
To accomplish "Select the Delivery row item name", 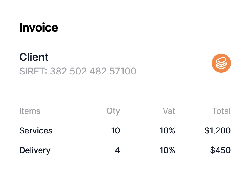I will click(x=35, y=150).
